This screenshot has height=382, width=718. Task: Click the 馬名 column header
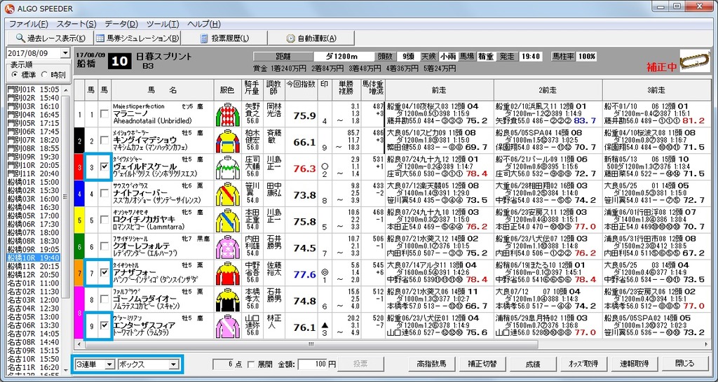point(162,90)
